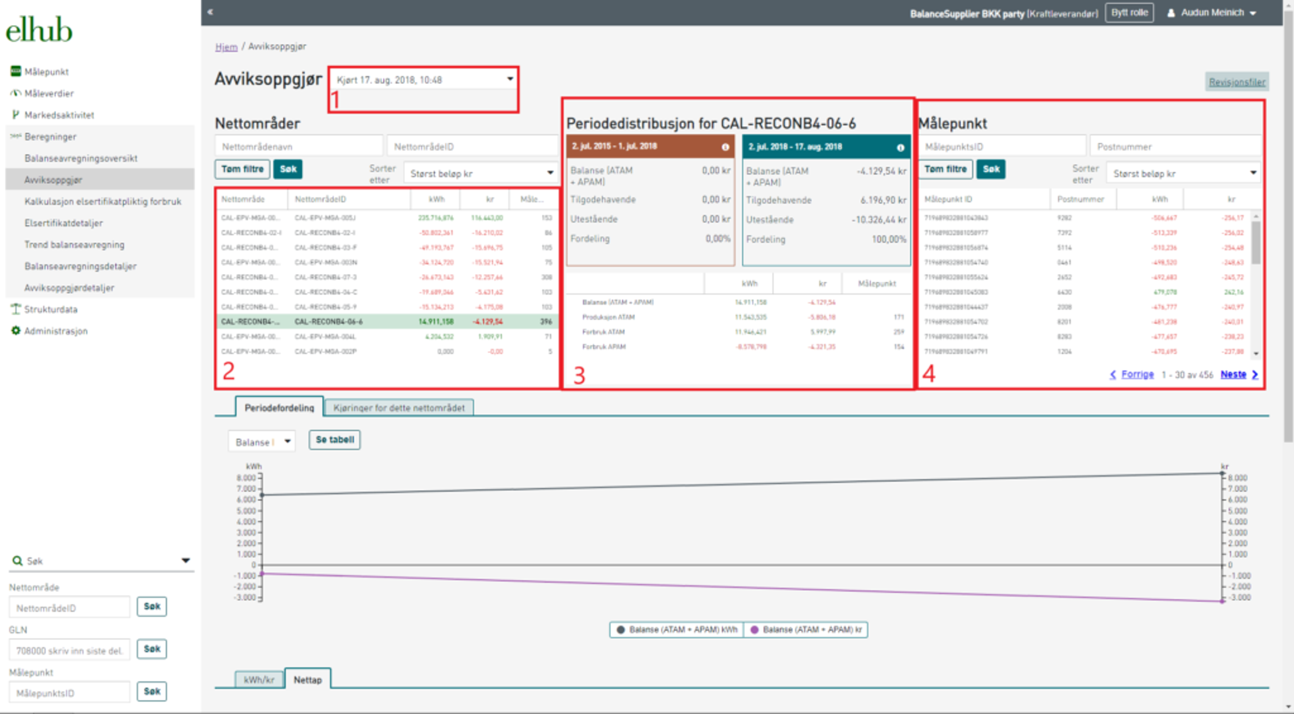Screen dimensions: 1294x714
Task: Collapse sidebar with the top-left arrow icon
Action: pyautogui.click(x=210, y=12)
